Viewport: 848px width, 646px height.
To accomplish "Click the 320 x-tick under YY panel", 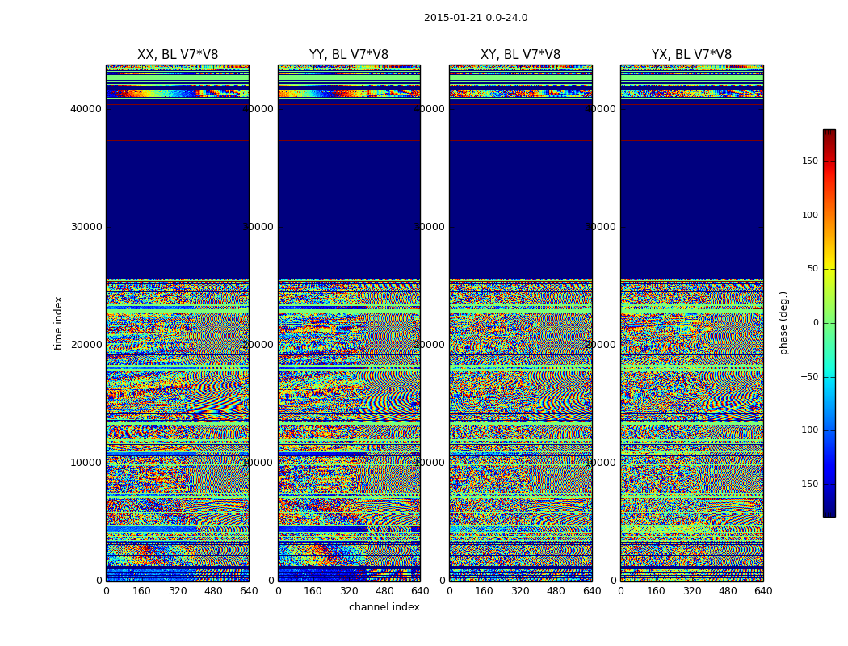I will pyautogui.click(x=349, y=591).
